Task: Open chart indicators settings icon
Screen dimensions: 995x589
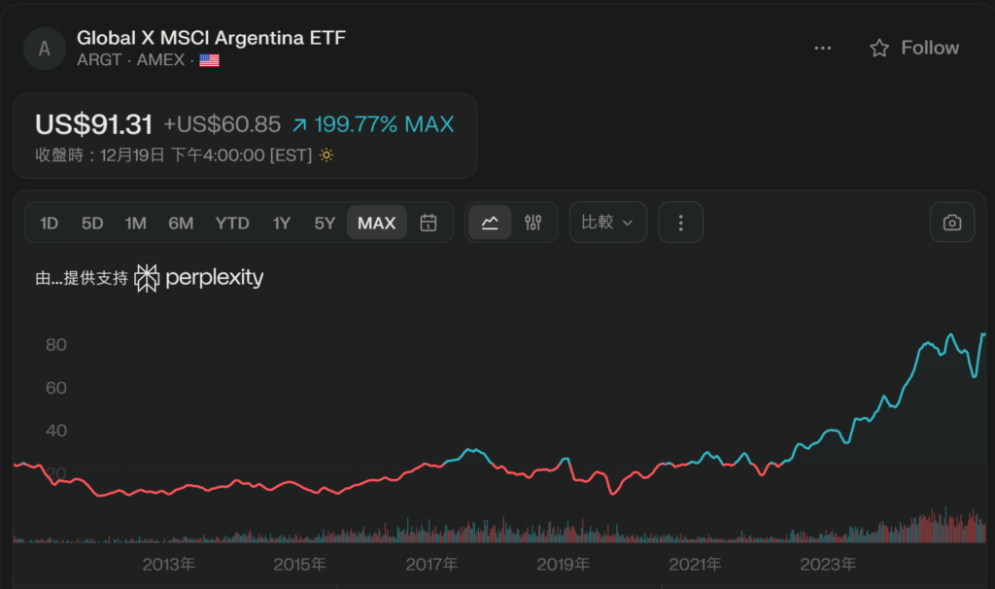Action: coord(532,223)
